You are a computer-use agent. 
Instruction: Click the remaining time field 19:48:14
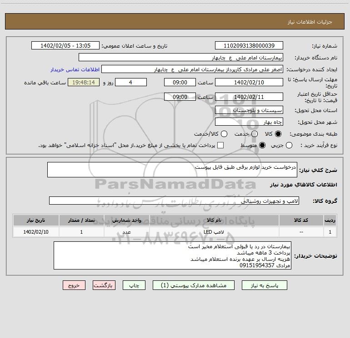[84, 82]
